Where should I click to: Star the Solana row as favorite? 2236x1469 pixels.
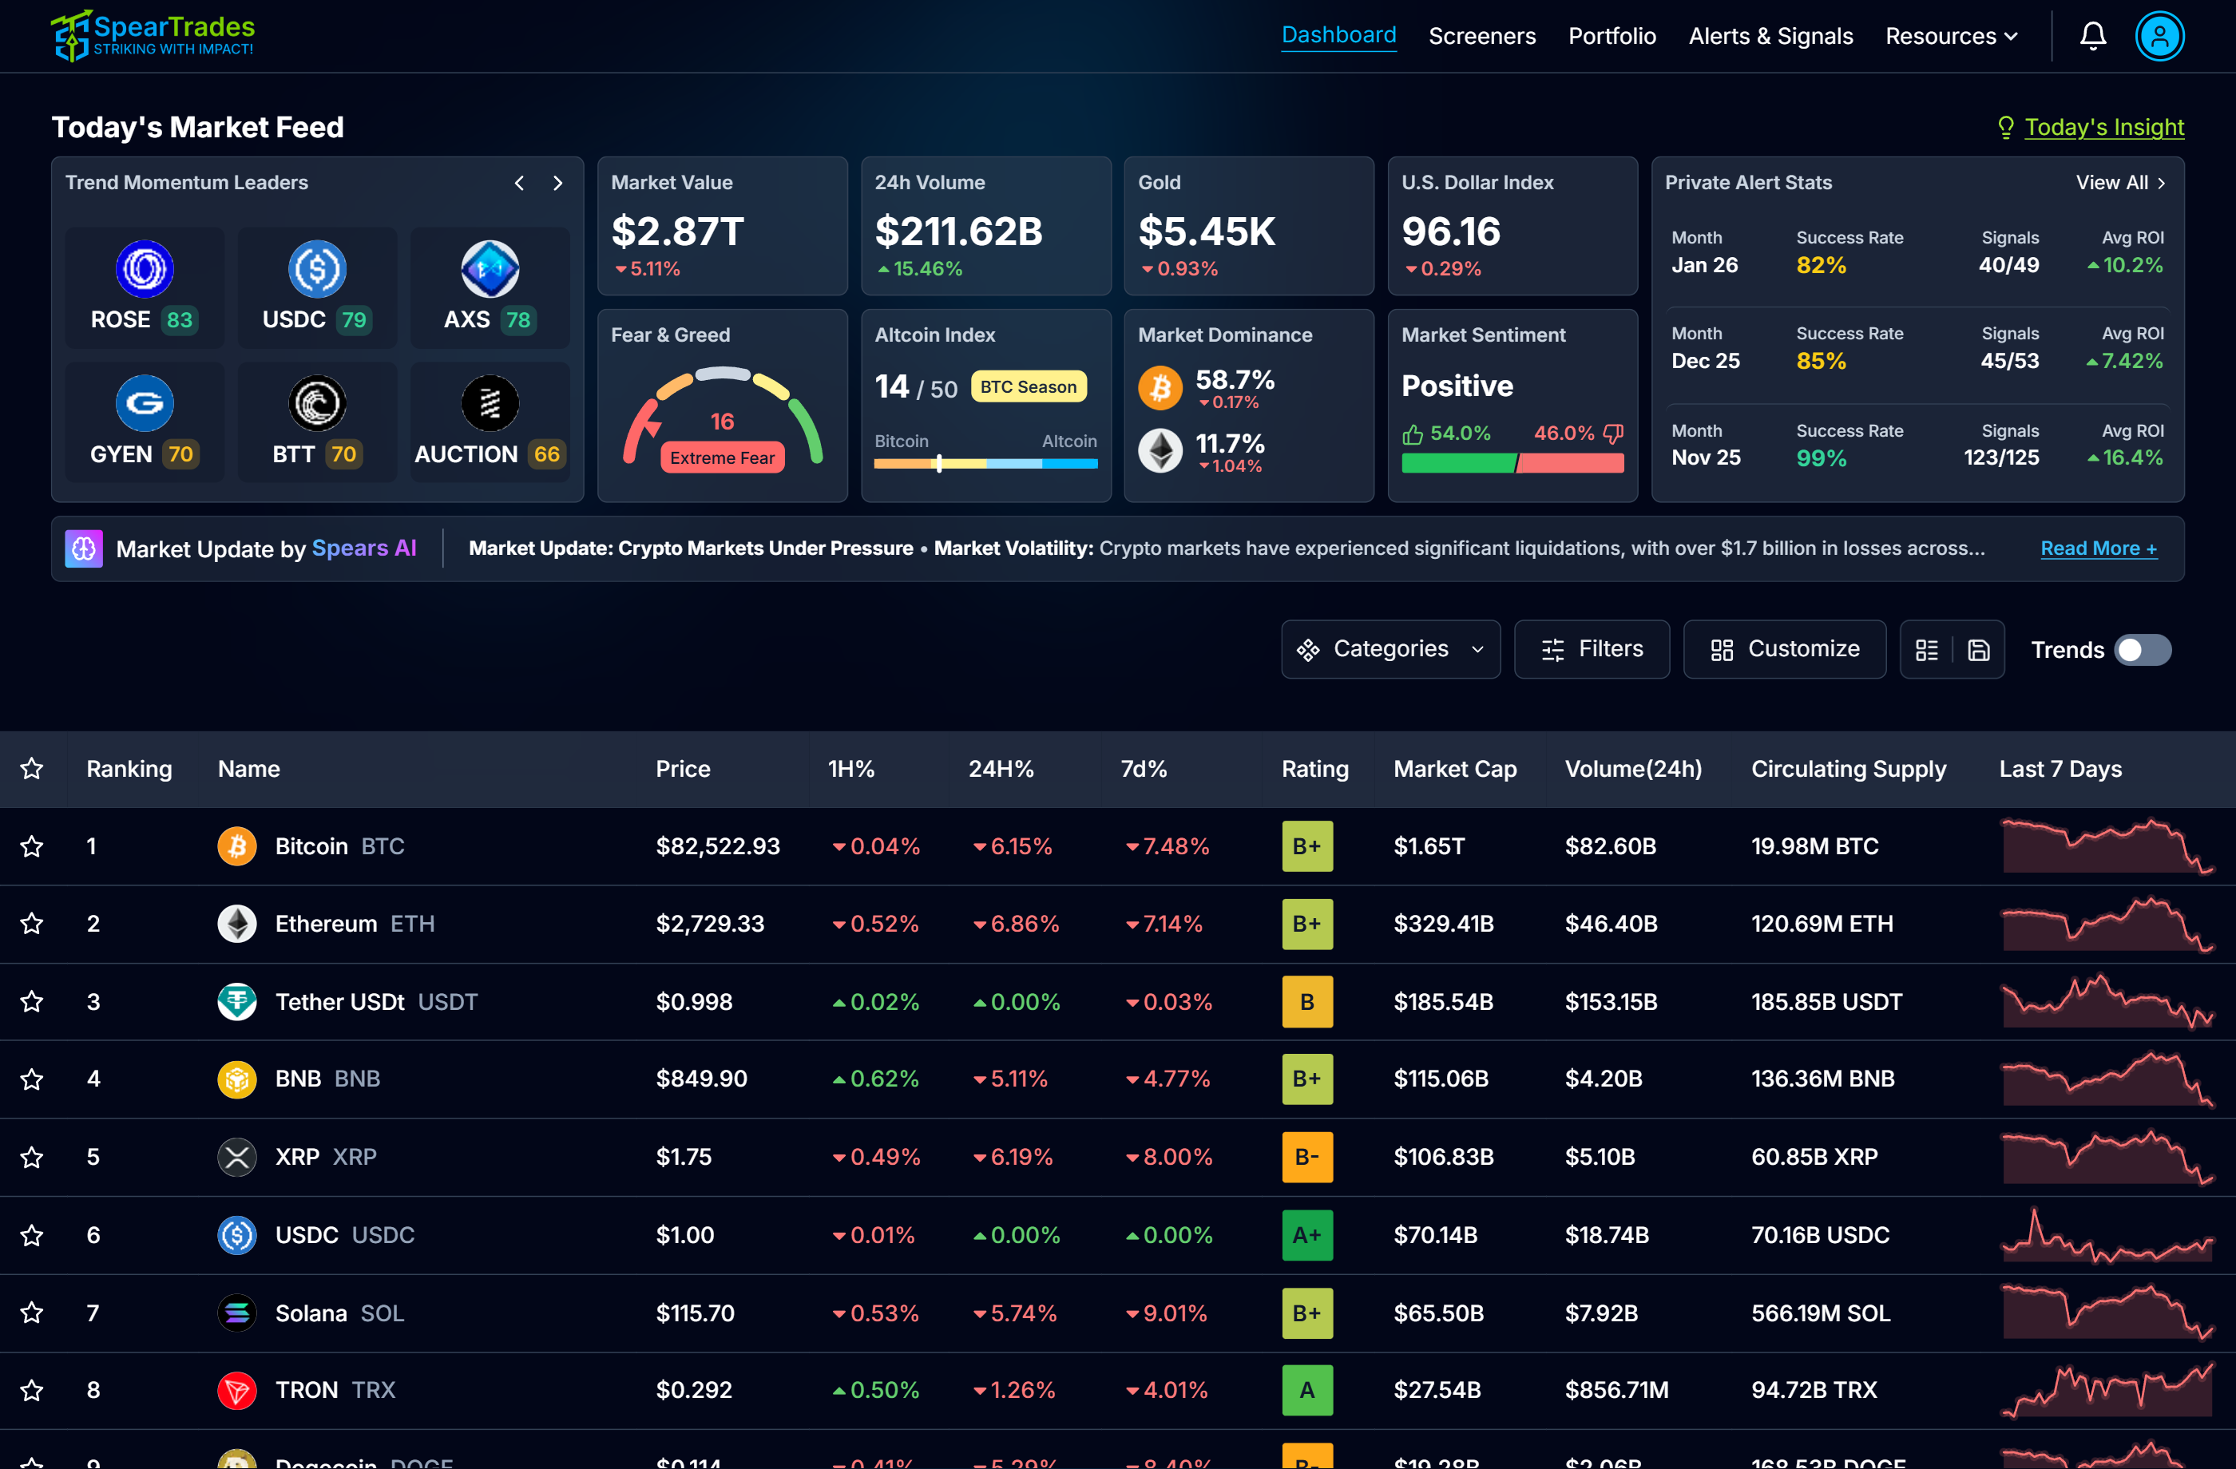point(32,1313)
